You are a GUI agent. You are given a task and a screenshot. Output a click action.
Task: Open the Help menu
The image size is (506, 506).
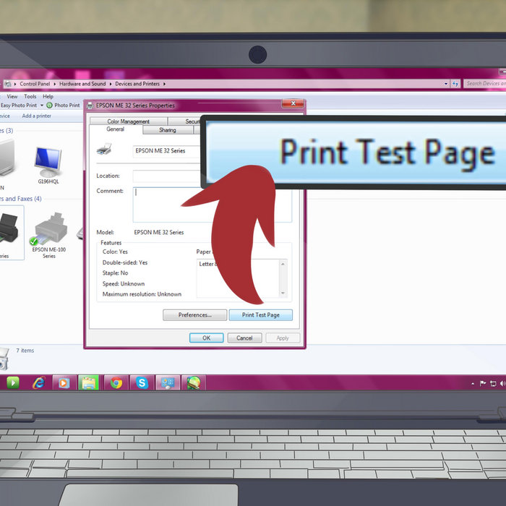48,96
